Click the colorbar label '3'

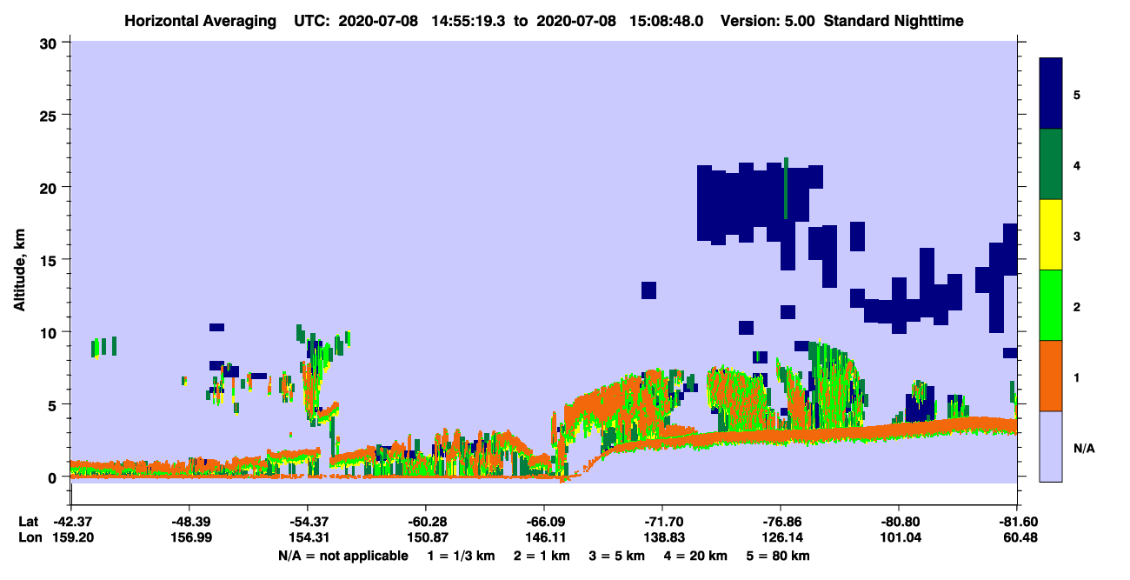(1077, 236)
